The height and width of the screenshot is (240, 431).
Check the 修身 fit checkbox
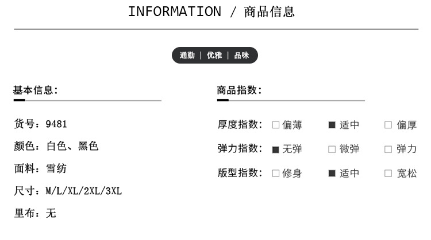(276, 173)
